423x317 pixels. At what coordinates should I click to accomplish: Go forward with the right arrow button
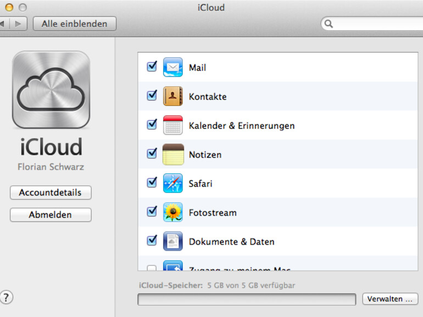(18, 24)
